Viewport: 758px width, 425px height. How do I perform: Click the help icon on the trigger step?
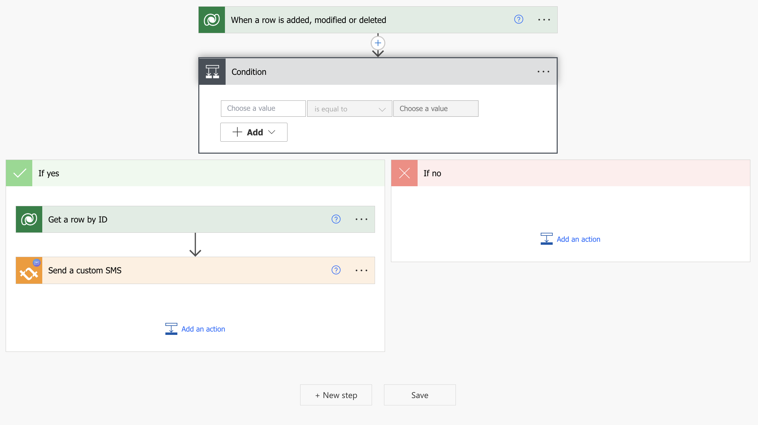(518, 19)
